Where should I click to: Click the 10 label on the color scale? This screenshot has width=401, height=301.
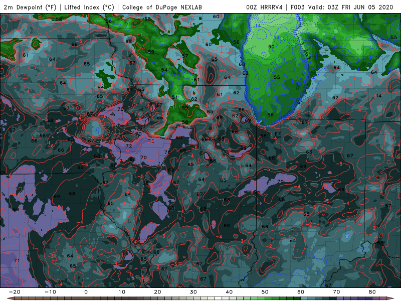(x=122, y=292)
